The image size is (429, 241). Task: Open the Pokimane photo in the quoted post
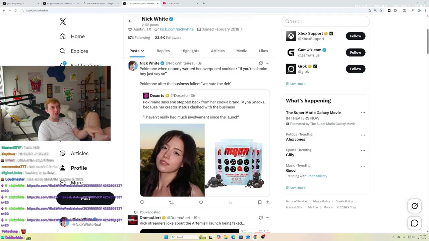[x=172, y=160]
